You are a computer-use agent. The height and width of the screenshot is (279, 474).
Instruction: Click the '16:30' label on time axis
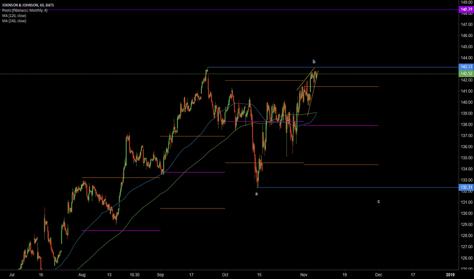[135, 275]
